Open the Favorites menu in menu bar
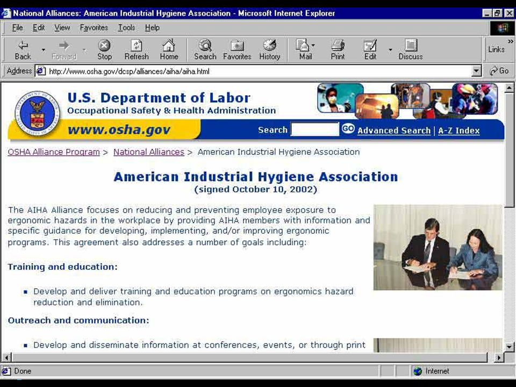516x387 pixels. click(x=94, y=27)
